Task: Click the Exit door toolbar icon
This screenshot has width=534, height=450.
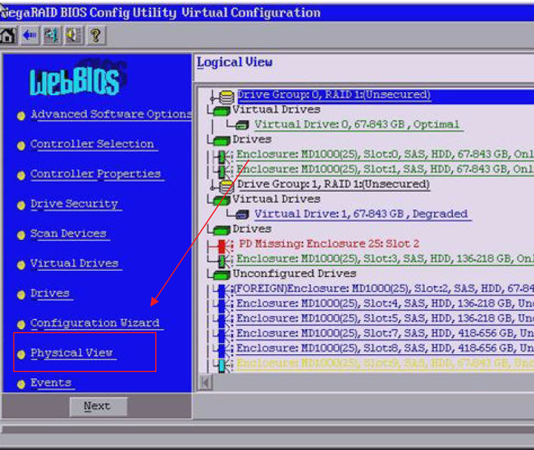Action: tap(51, 36)
